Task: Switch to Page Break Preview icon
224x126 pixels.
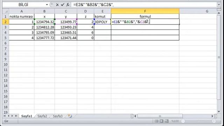Action: (x=167, y=121)
